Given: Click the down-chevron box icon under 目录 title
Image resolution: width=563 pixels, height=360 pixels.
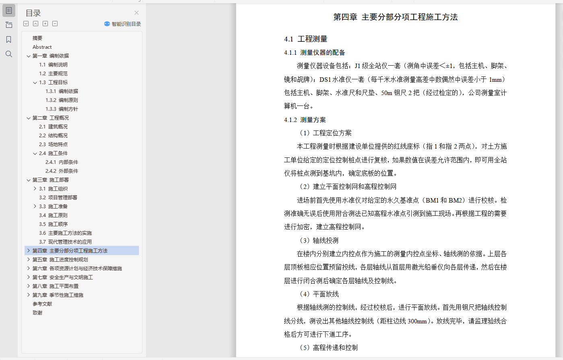Looking at the screenshot, I should click(26, 24).
